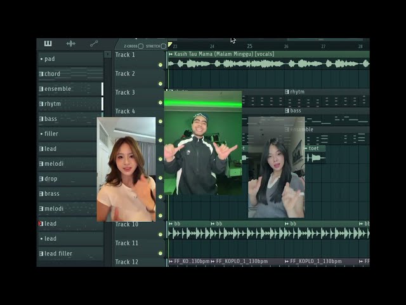Screen dimensions: 406x305
Task: Click the pattern list scroll-up button
Action: click(x=107, y=54)
